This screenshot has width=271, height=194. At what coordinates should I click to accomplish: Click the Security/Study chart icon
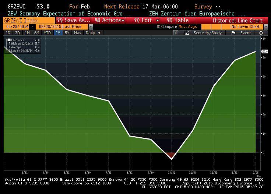pos(187,33)
